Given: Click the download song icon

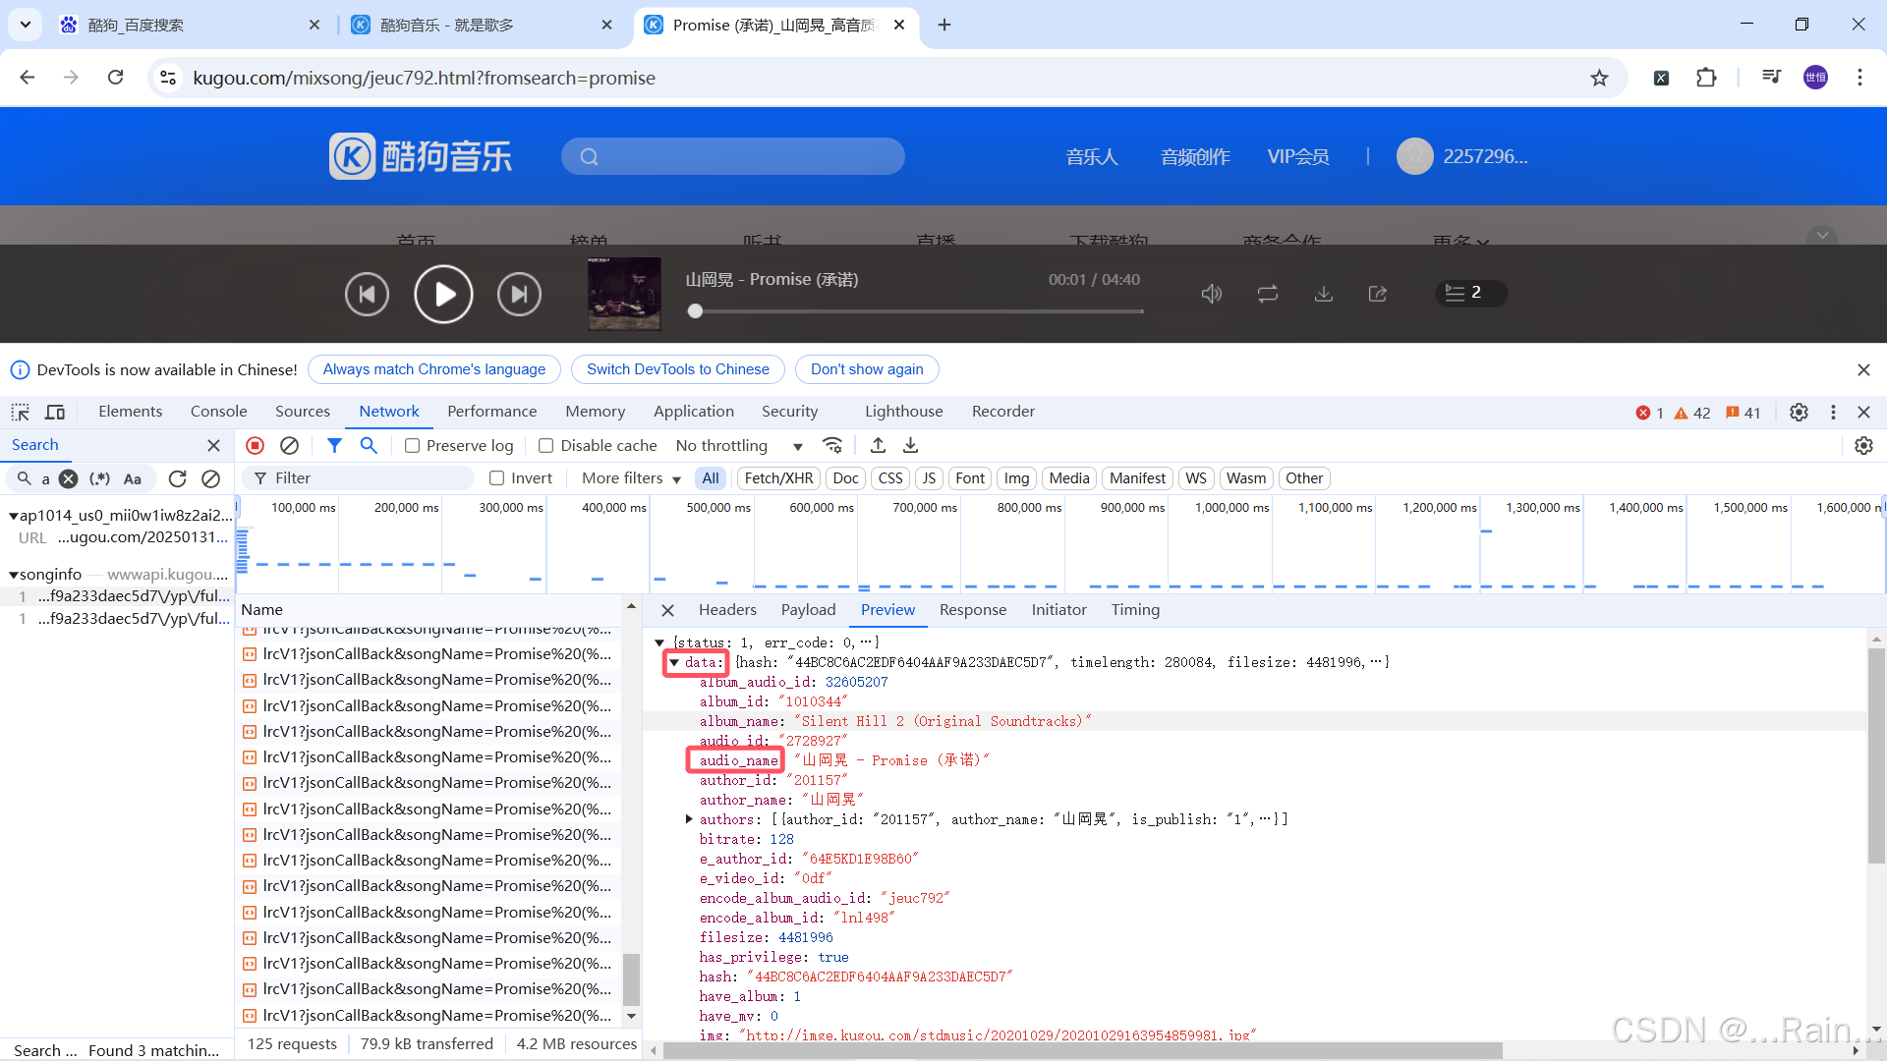Looking at the screenshot, I should click(1324, 294).
